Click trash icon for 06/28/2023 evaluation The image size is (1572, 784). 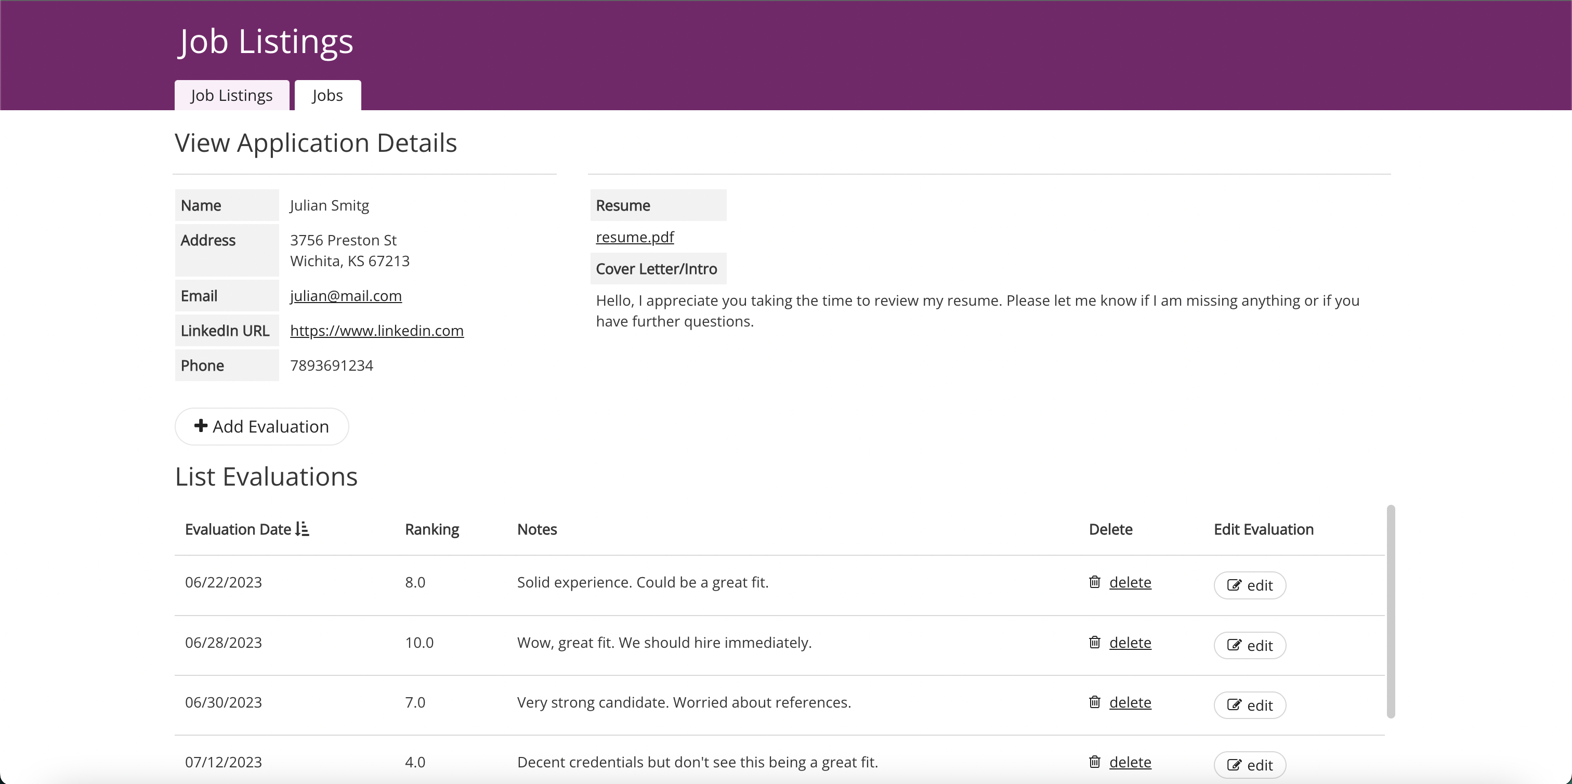tap(1095, 643)
